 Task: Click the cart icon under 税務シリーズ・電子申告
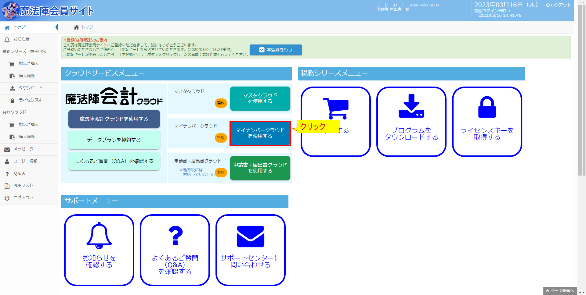click(x=12, y=64)
